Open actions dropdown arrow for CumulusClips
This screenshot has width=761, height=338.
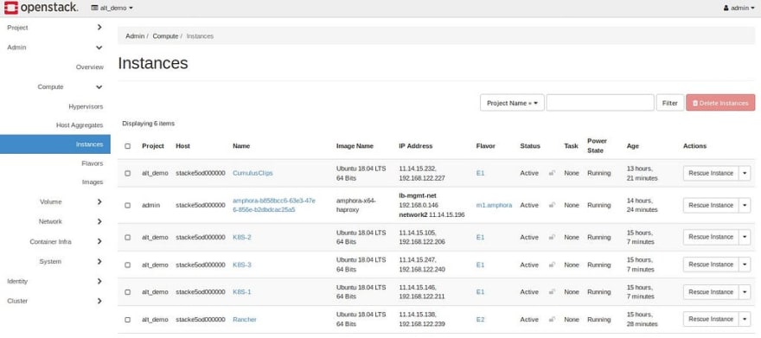coord(745,173)
